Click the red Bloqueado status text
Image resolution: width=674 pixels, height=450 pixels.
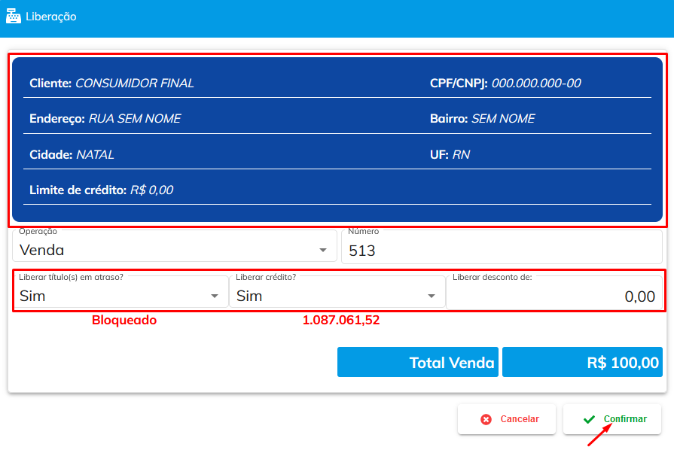pyautogui.click(x=124, y=321)
